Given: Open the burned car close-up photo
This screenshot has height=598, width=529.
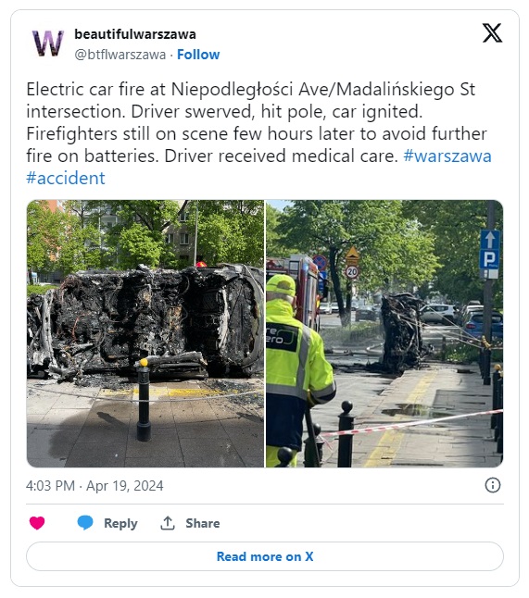Looking at the screenshot, I should 145,333.
